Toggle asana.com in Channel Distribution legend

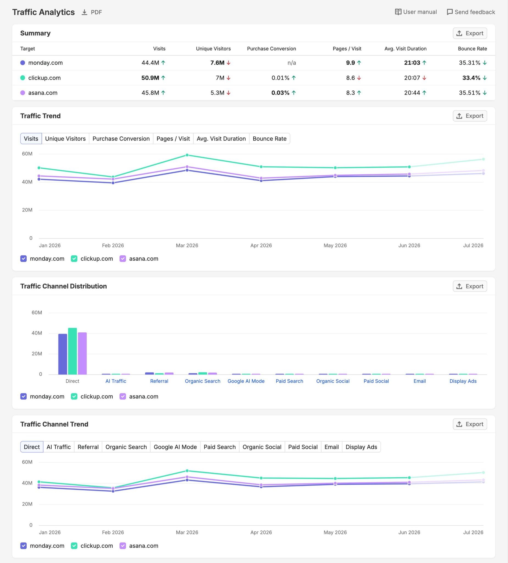click(123, 397)
